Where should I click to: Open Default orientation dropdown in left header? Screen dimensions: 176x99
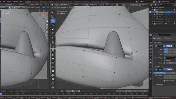click(22, 5)
